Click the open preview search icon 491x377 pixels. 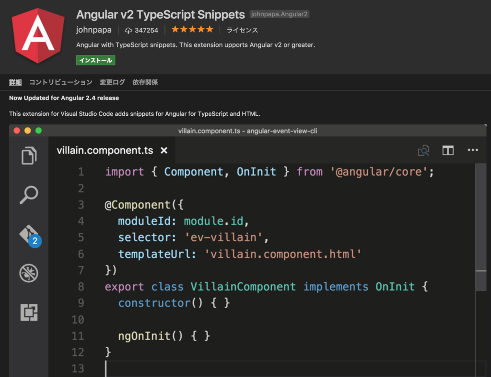(423, 151)
